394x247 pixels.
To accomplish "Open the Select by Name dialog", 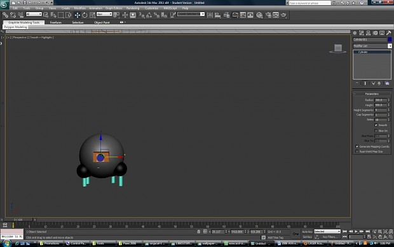I will 53,15.
